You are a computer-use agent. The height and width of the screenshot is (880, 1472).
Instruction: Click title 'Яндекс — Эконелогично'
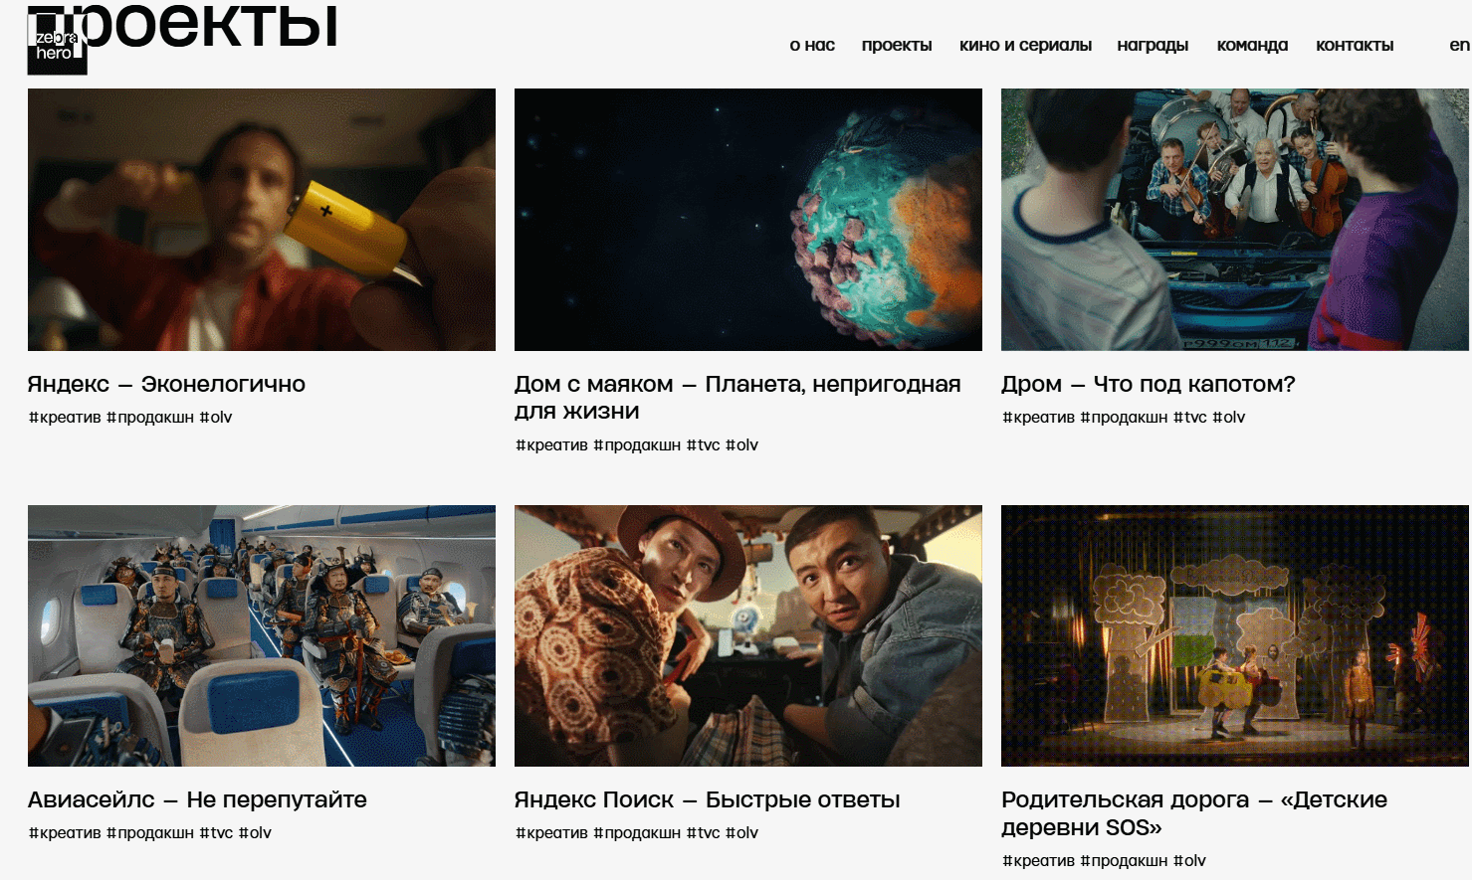click(x=166, y=384)
